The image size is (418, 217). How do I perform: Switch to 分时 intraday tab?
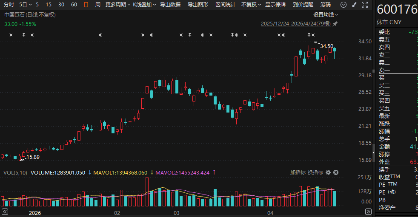point(9,5)
